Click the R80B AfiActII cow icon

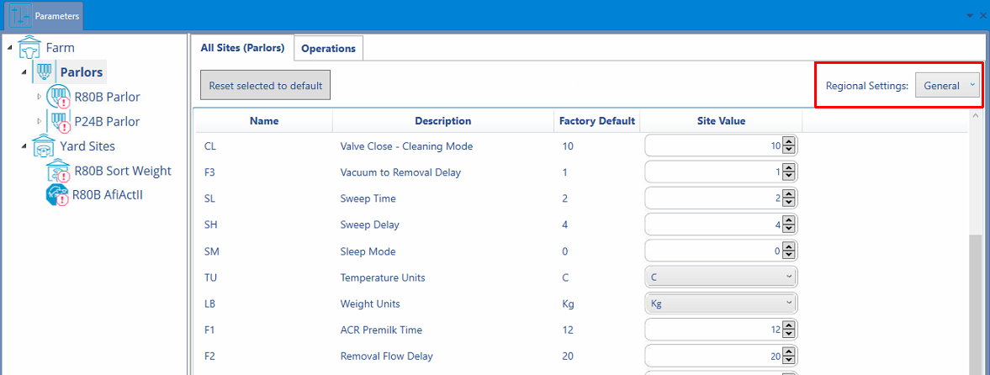(x=57, y=195)
